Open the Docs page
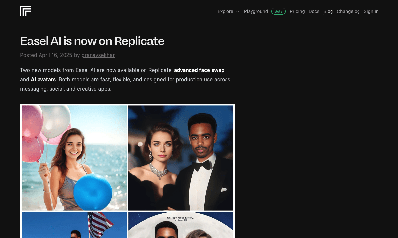398x238 pixels. 314,11
